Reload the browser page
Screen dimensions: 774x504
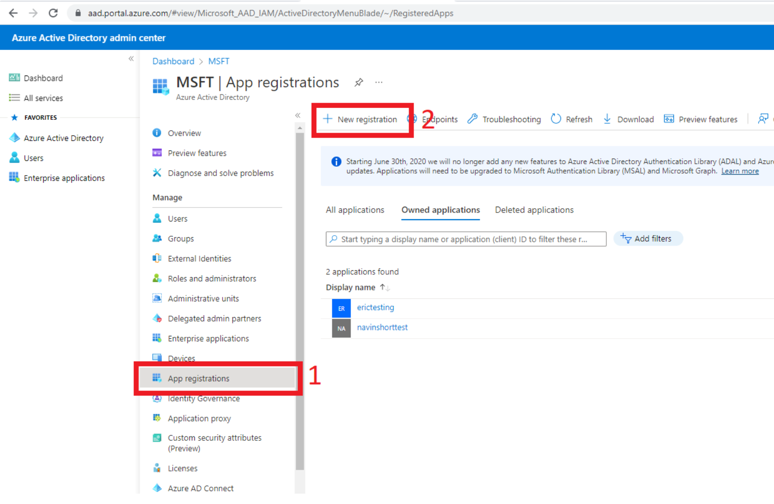pos(53,13)
